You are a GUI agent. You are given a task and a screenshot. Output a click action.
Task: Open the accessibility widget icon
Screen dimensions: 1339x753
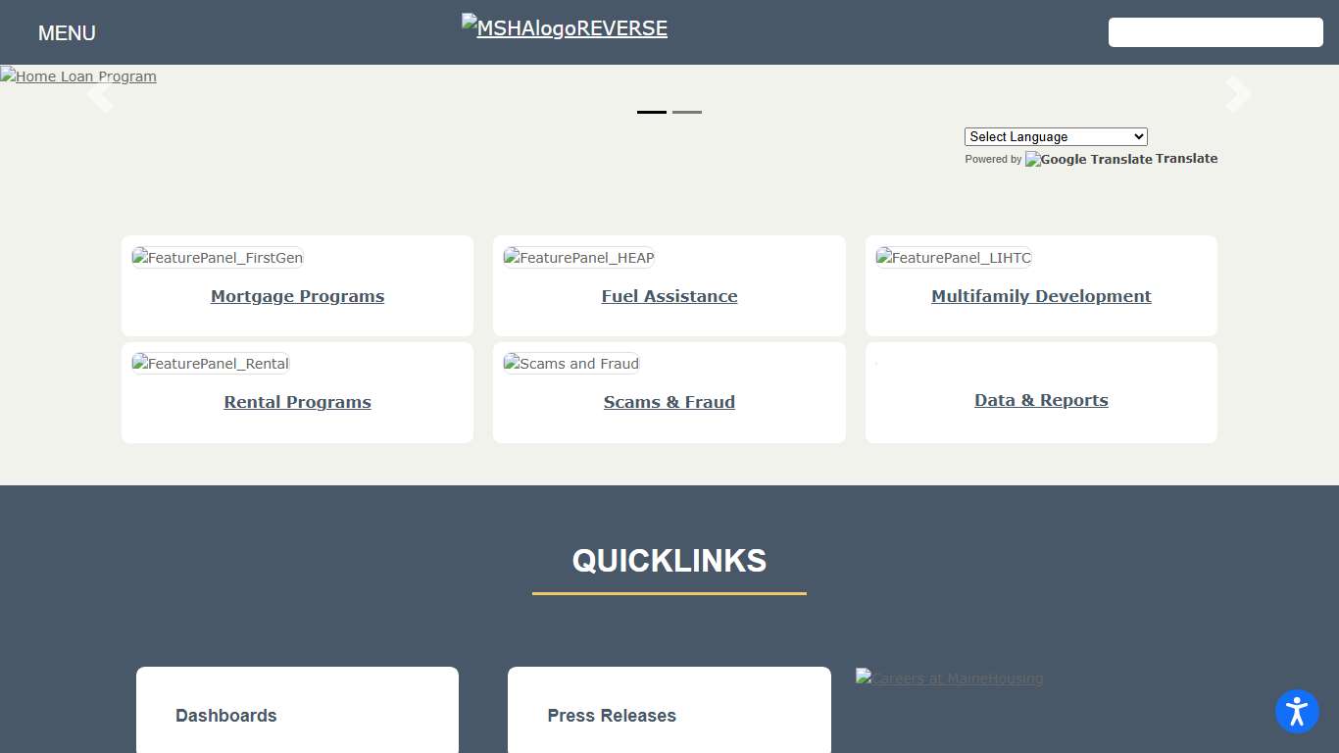click(x=1297, y=712)
